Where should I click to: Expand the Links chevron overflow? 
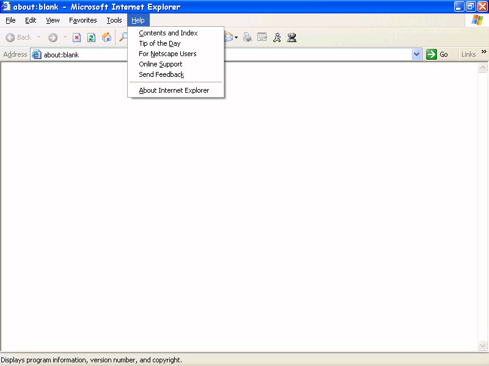[x=483, y=52]
